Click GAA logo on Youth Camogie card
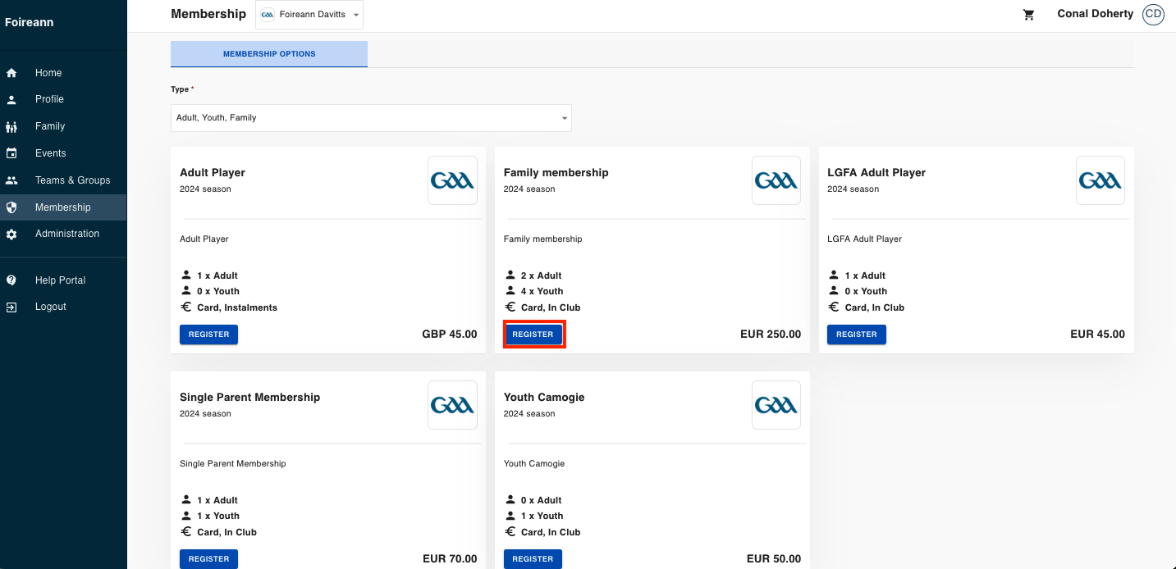Image resolution: width=1176 pixels, height=569 pixels. (776, 405)
